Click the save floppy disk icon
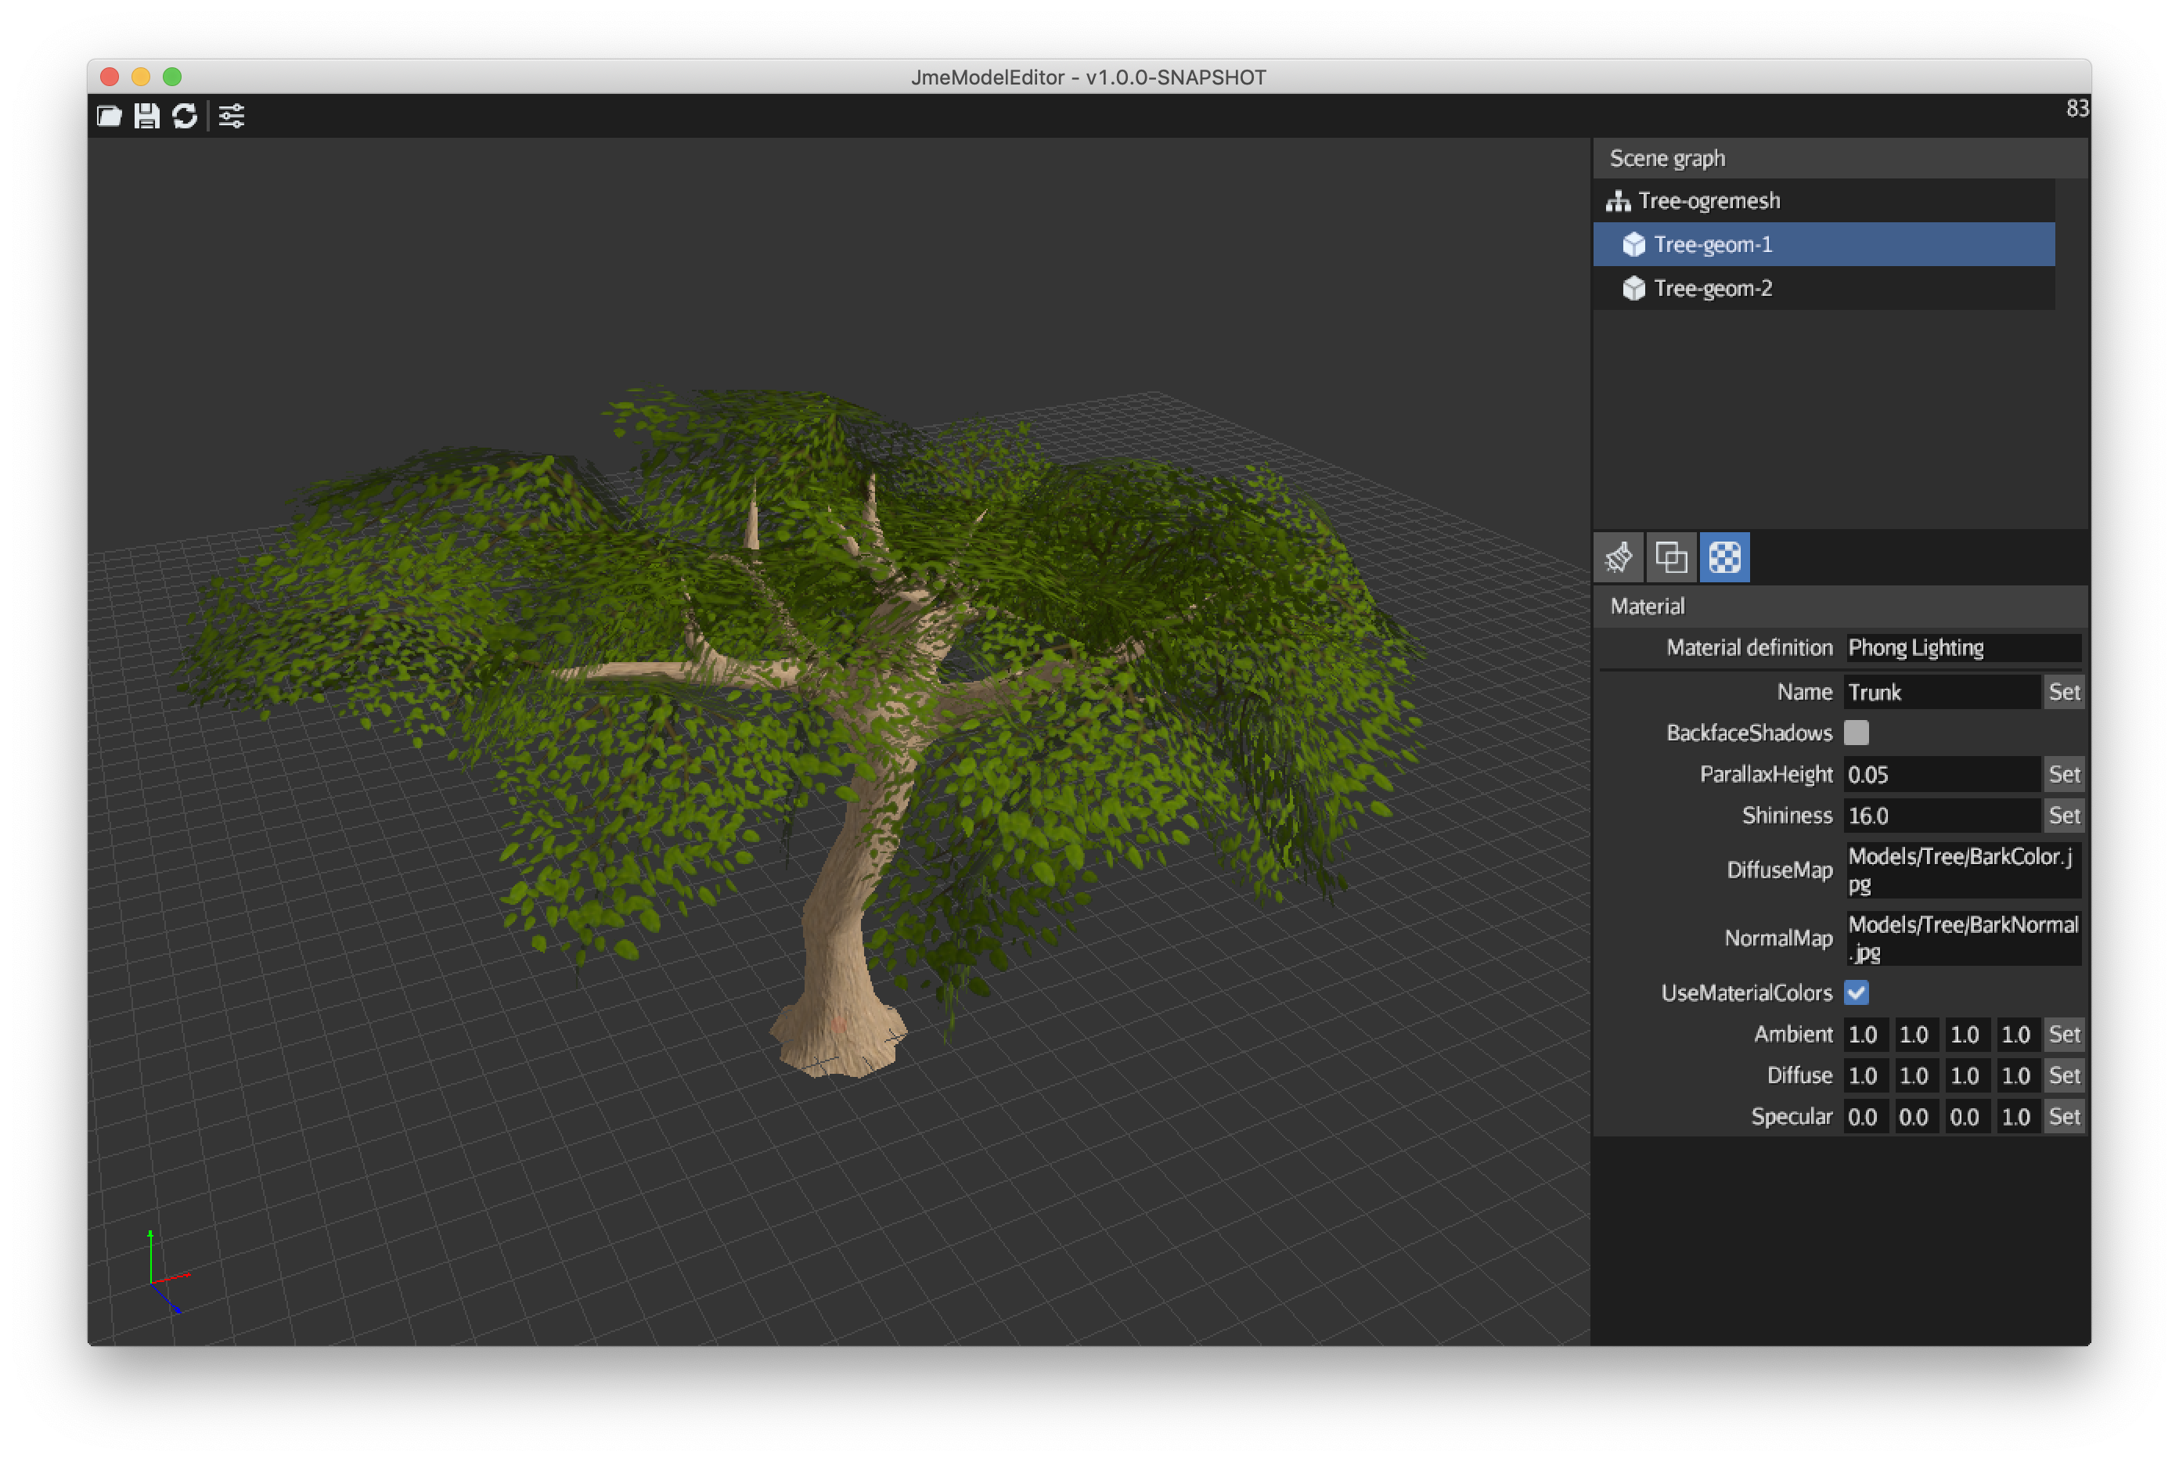Screen dimensions: 2179x1462 [x=146, y=116]
